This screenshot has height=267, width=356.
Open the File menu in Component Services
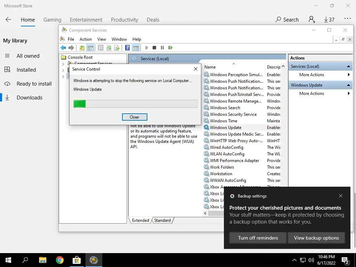pyautogui.click(x=71, y=39)
